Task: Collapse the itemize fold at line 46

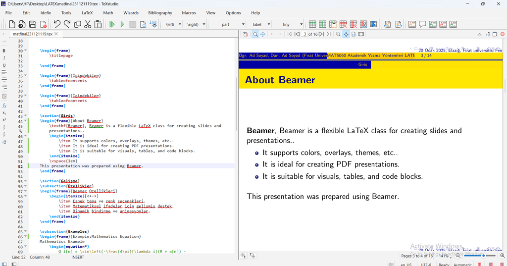Action: point(25,136)
